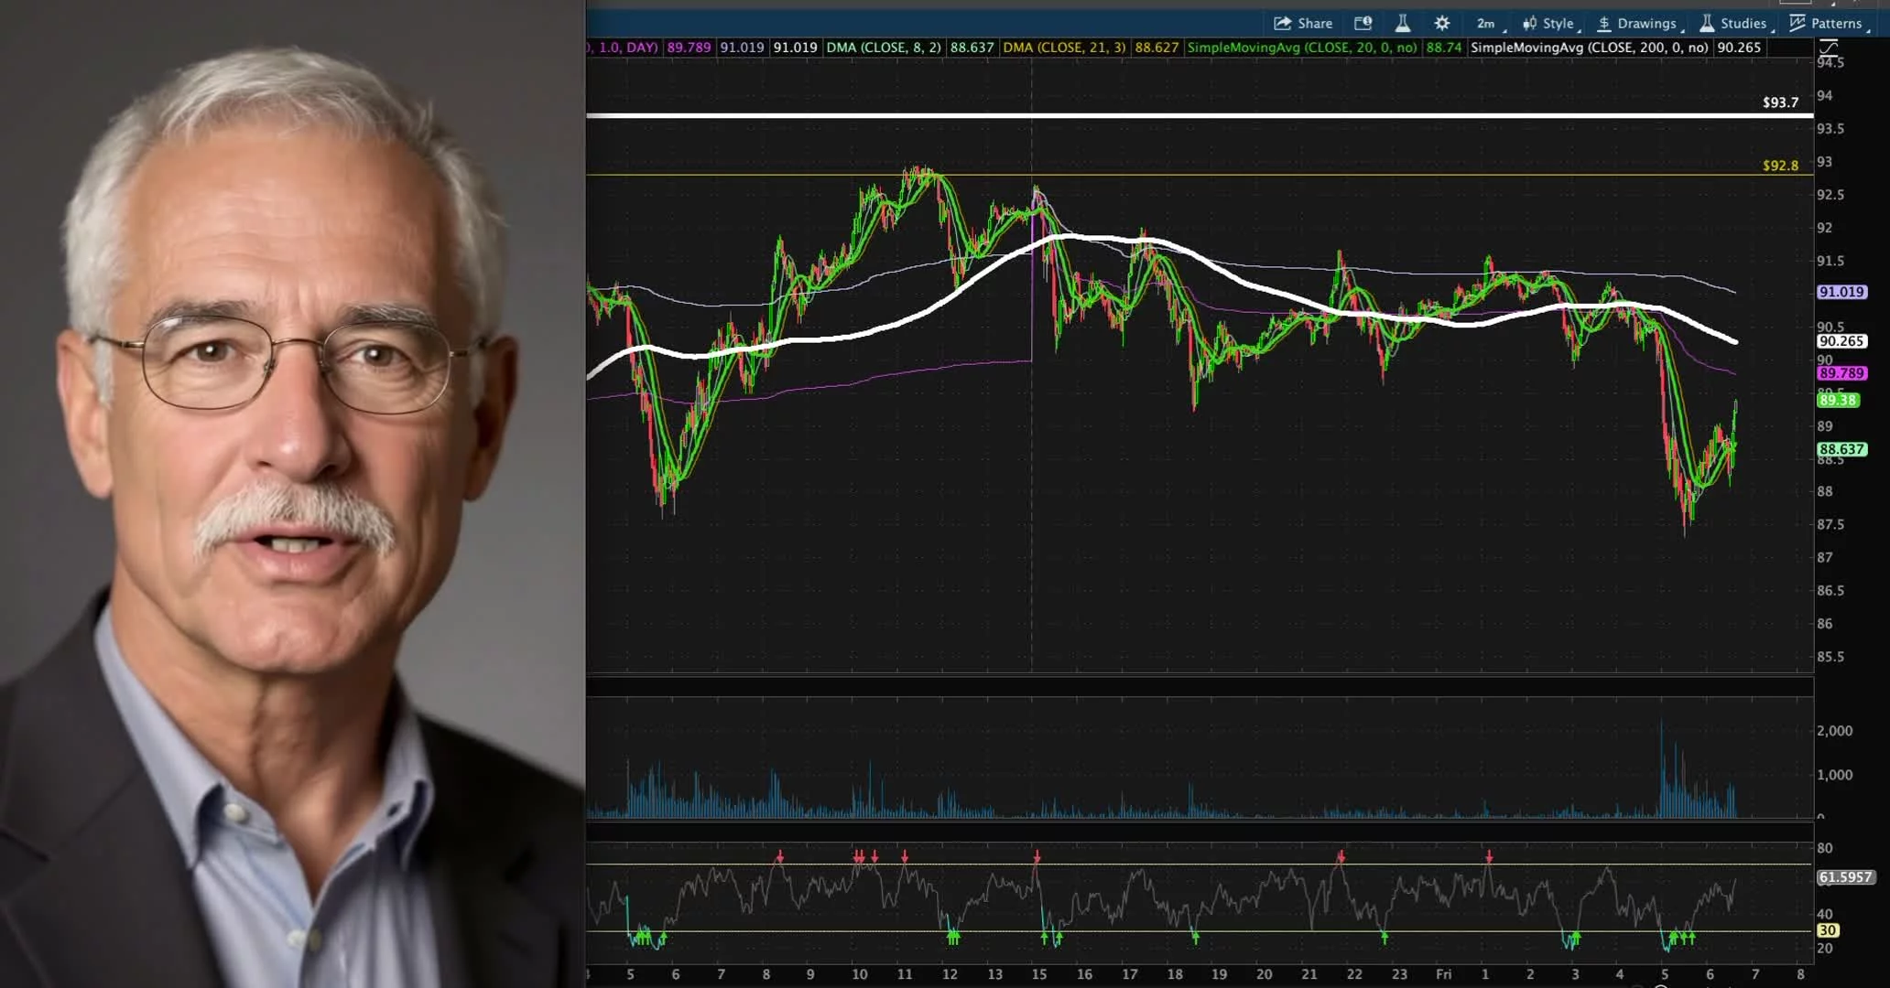The height and width of the screenshot is (988, 1890).
Task: Open the Studies menu
Action: (1733, 23)
